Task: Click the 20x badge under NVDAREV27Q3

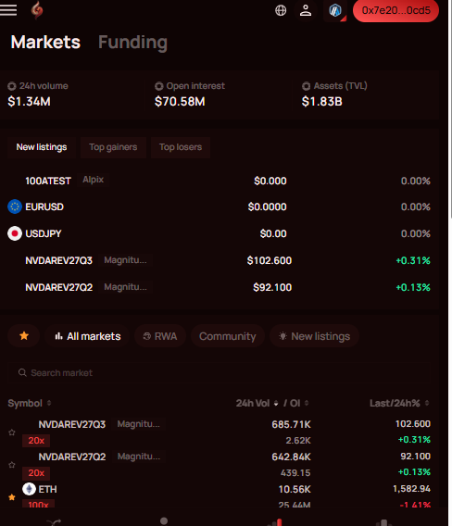Action: (36, 441)
